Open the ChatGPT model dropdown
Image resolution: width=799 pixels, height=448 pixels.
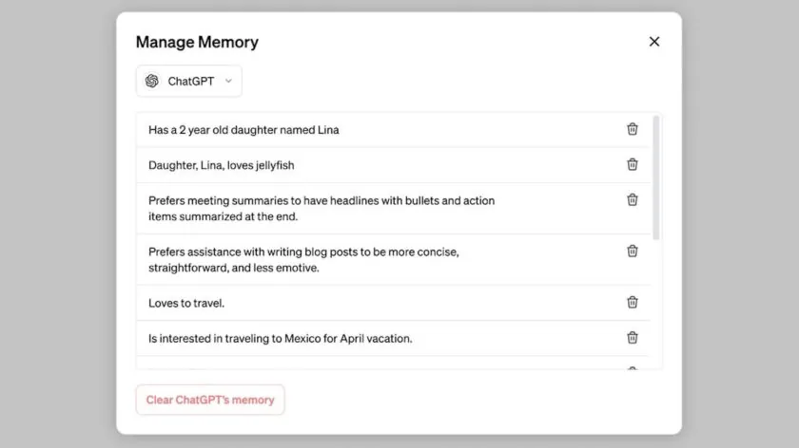189,81
